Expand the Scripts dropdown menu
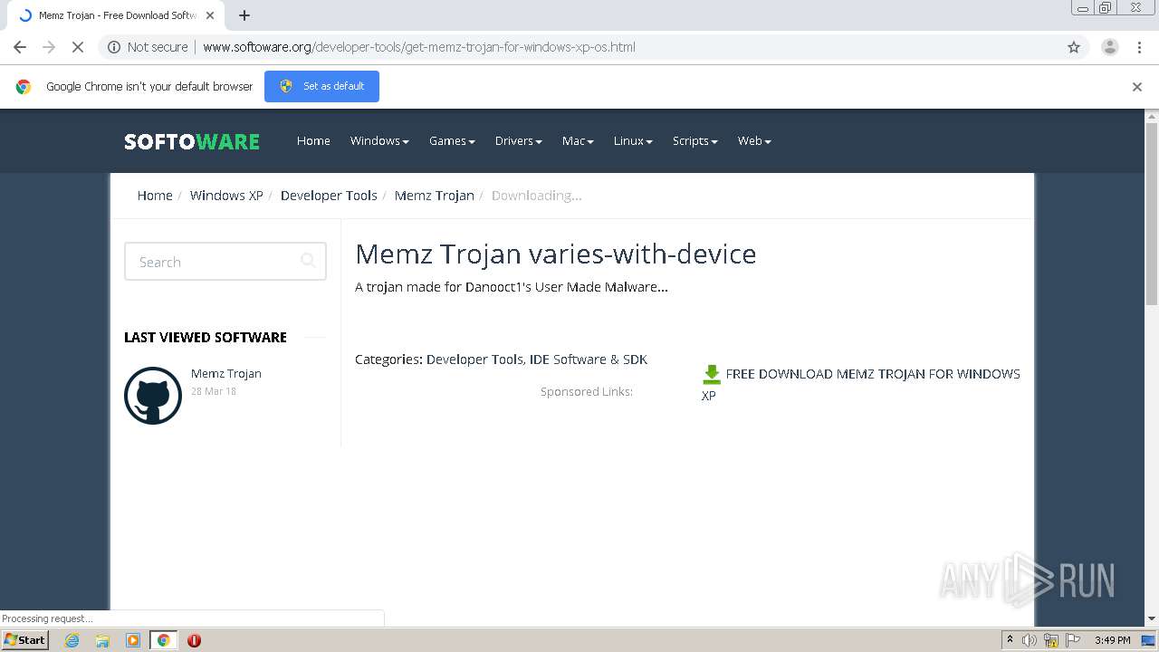Viewport: 1159px width, 652px height. (x=694, y=140)
